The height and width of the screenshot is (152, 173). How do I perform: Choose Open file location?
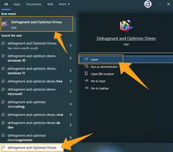click(102, 74)
